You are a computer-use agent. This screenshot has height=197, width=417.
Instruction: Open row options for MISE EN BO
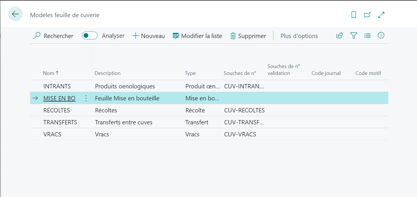[86, 98]
